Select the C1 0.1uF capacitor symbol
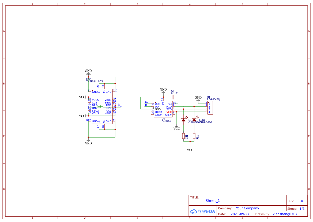 [173, 97]
